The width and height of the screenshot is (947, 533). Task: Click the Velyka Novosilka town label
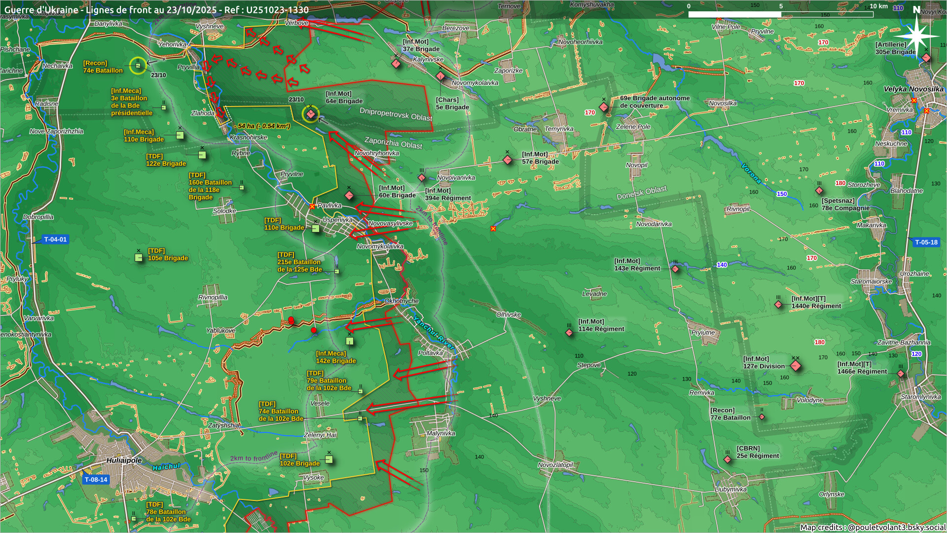click(x=913, y=89)
